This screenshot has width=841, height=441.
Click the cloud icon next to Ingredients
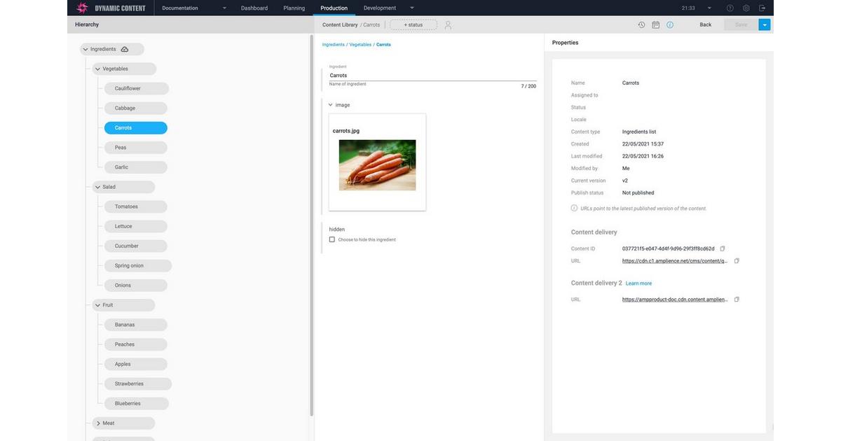click(x=125, y=49)
